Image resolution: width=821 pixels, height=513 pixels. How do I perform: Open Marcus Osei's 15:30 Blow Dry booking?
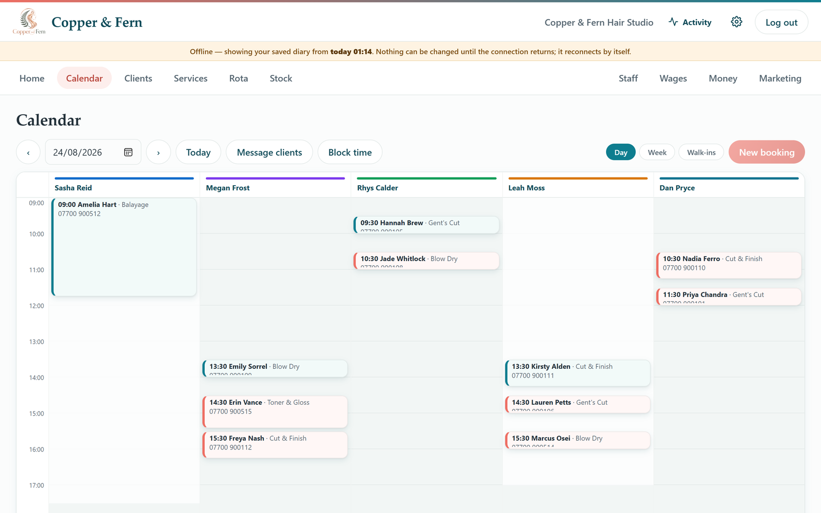point(577,440)
